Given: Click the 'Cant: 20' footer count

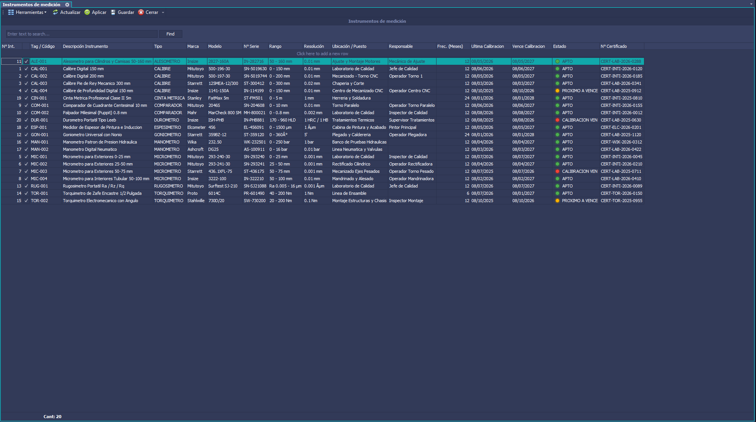Looking at the screenshot, I should click(x=53, y=417).
